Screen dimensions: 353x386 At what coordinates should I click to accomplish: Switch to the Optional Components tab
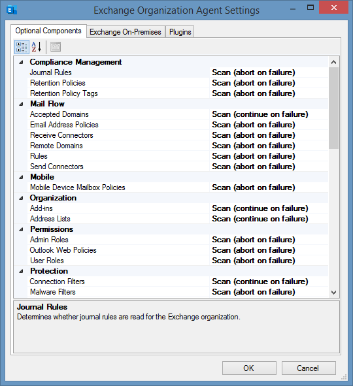click(48, 31)
